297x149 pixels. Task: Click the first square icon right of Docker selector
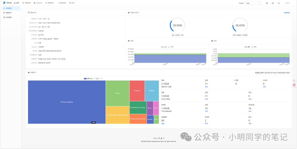point(267,3)
